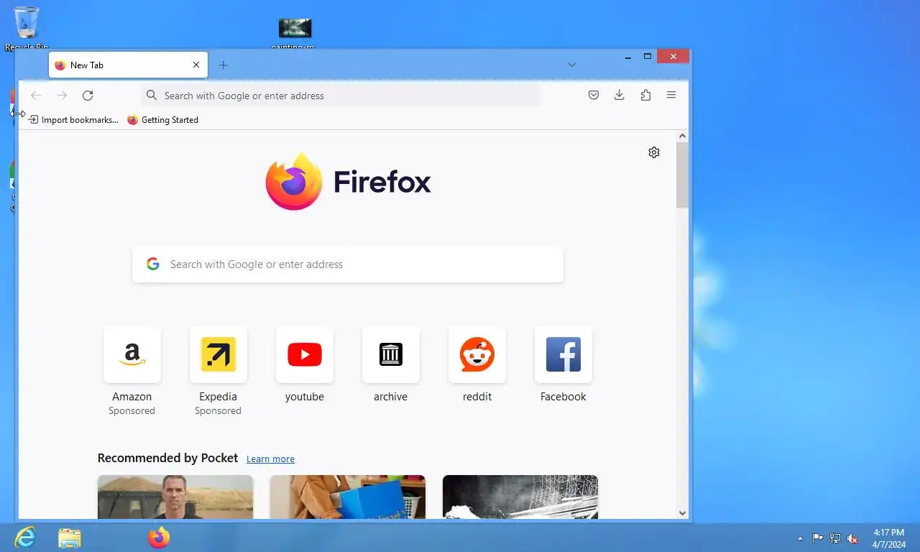Click the Google icon in page search box
Image resolution: width=920 pixels, height=552 pixels.
pos(153,264)
